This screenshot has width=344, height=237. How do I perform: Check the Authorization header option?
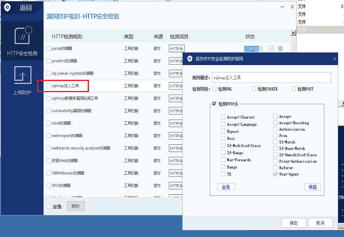point(275,129)
